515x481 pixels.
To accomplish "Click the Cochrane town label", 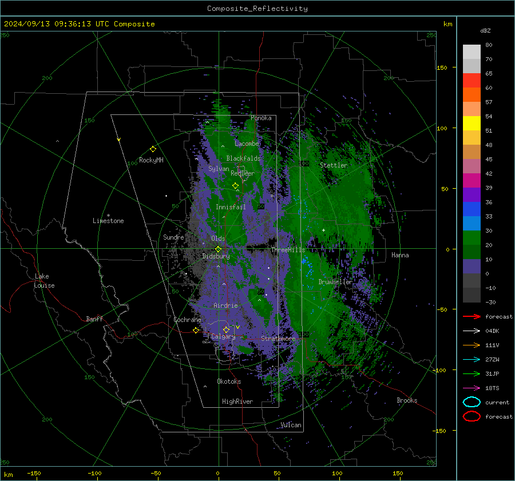I will pyautogui.click(x=187, y=320).
